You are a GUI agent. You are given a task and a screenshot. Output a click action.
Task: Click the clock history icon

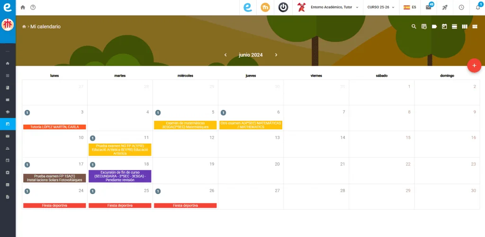(x=461, y=8)
